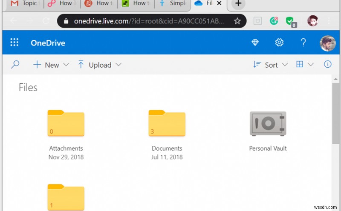This screenshot has height=211, width=341.
Task: Open the green shield extension icon
Action: 291,22
